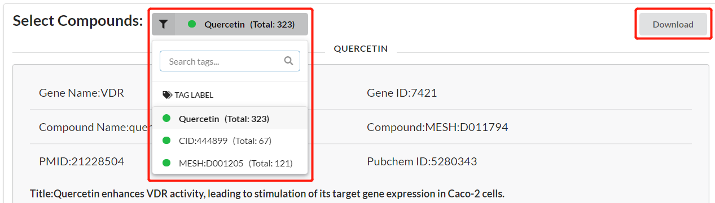Click green dot next to Quercetin option
The width and height of the screenshot is (715, 203).
click(166, 119)
